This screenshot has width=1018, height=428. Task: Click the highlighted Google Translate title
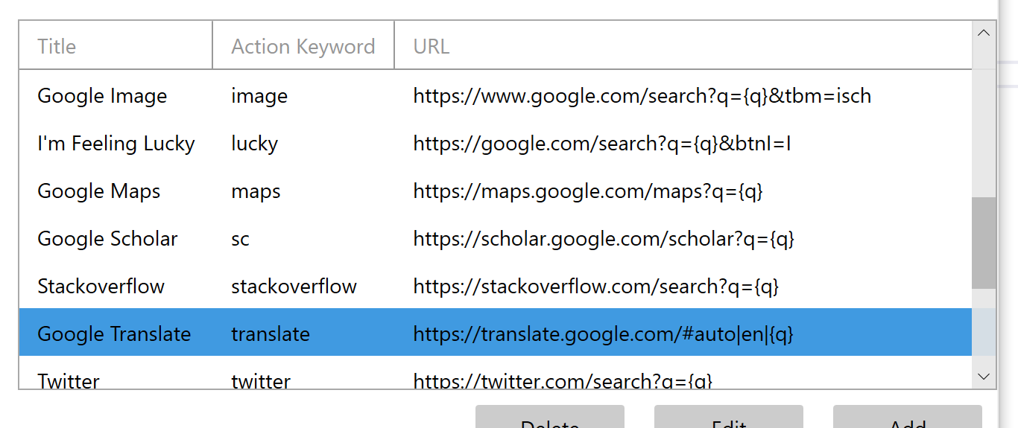click(114, 334)
